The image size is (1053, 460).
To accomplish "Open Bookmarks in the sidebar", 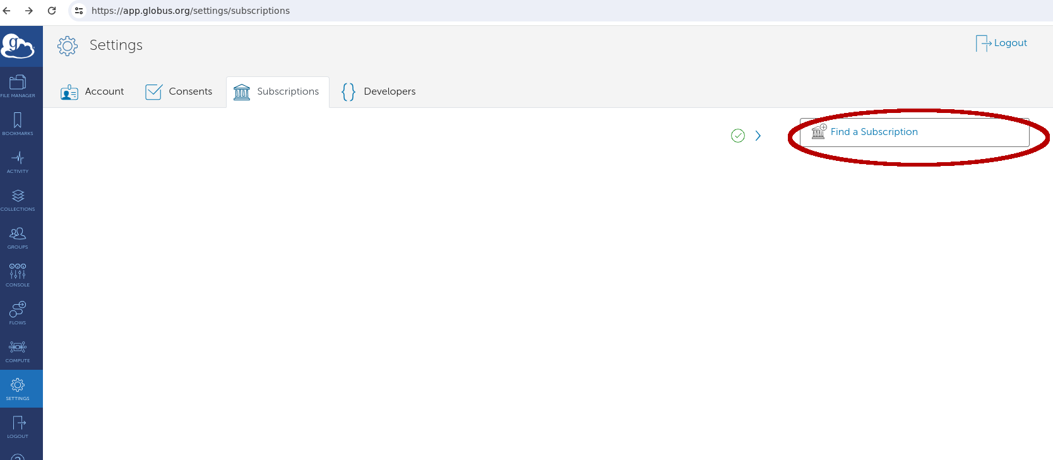I will coord(18,124).
